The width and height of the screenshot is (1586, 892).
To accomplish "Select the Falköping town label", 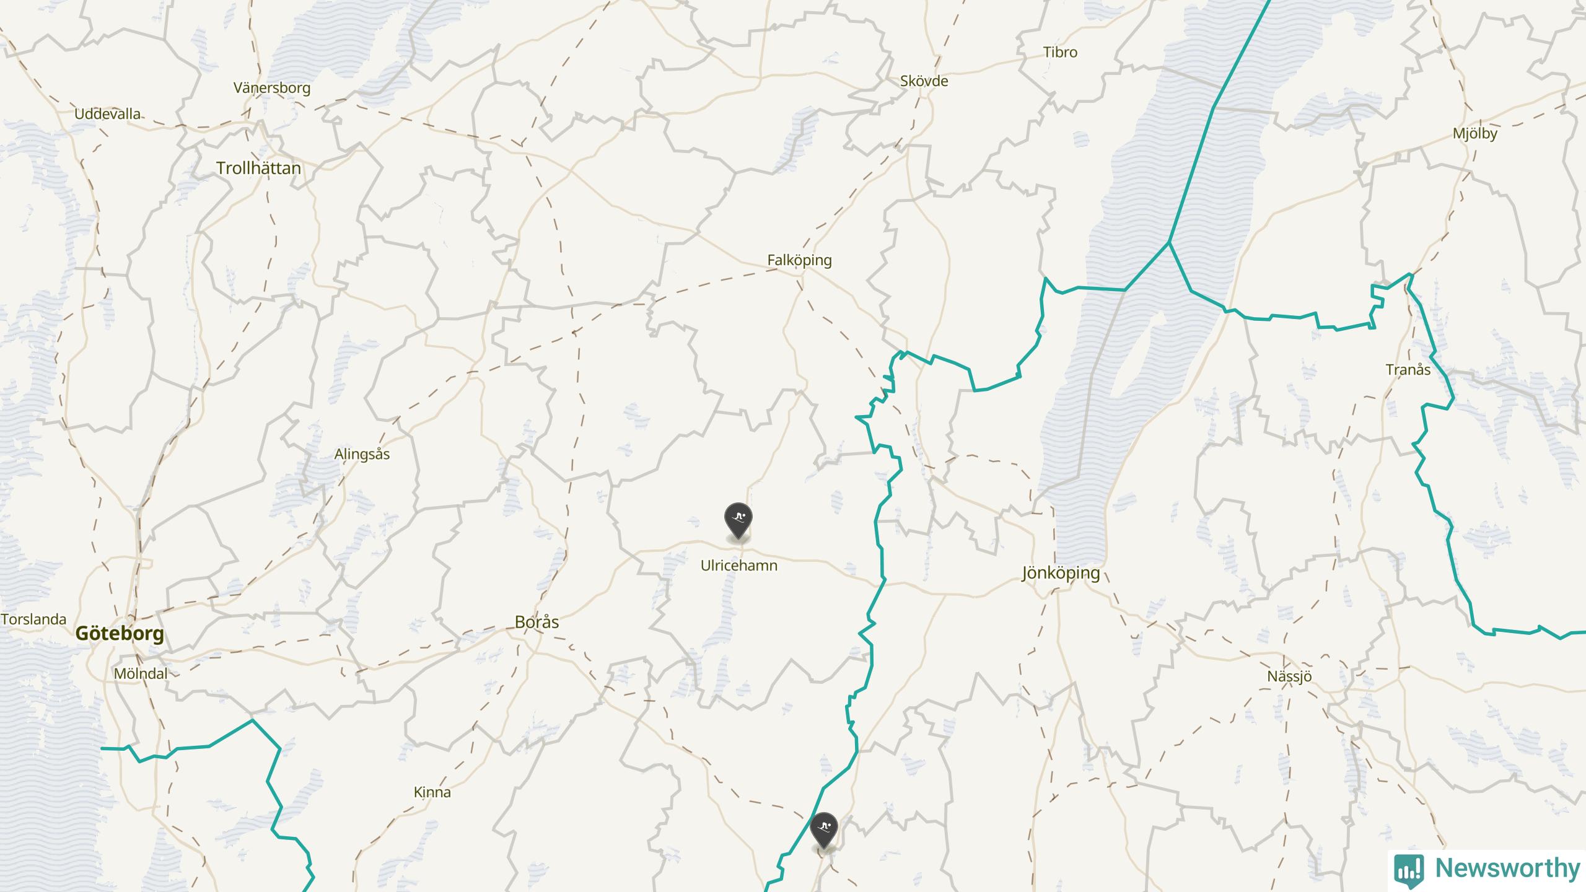I will pos(800,260).
